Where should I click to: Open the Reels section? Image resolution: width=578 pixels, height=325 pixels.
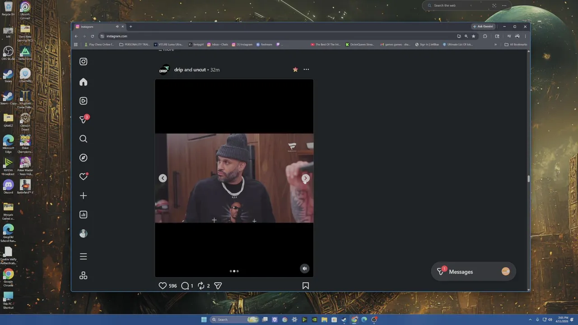[83, 101]
